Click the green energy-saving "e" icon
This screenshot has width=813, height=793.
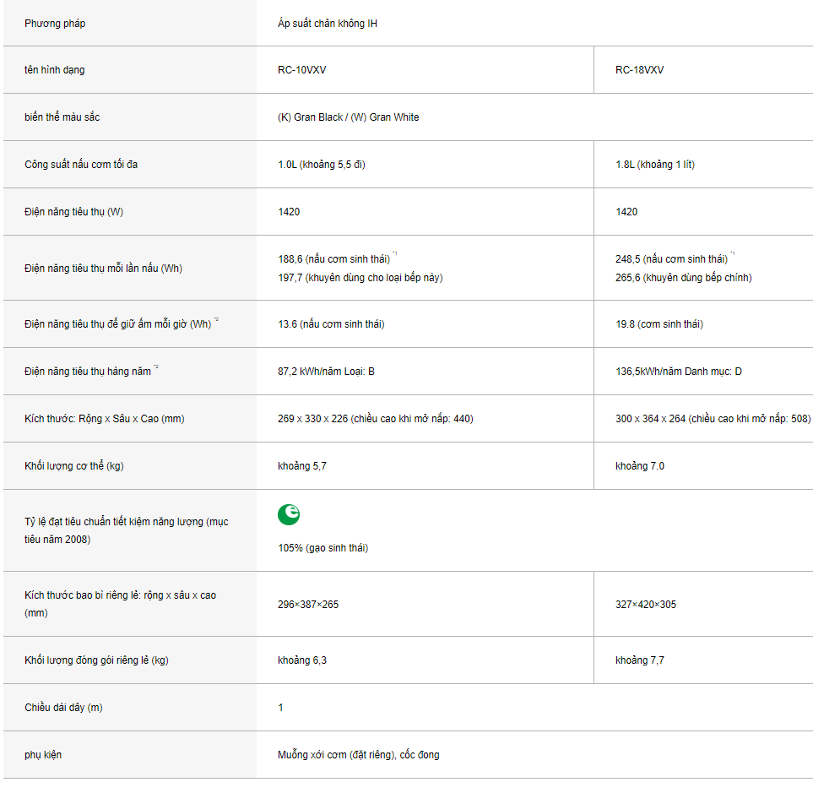pos(289,514)
